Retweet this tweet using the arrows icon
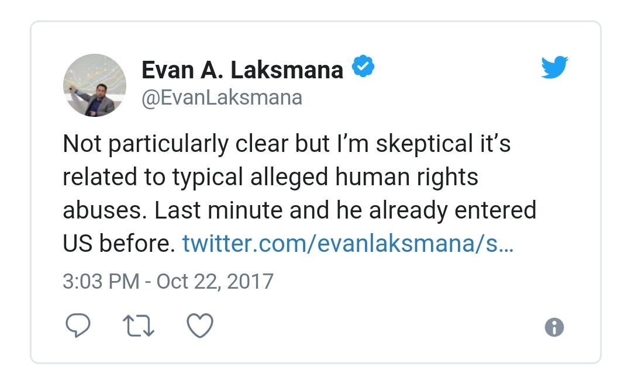 (x=139, y=325)
